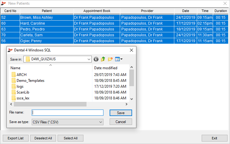The image size is (230, 144).
Task: Select the ssce_lex folder
Action: point(23,98)
